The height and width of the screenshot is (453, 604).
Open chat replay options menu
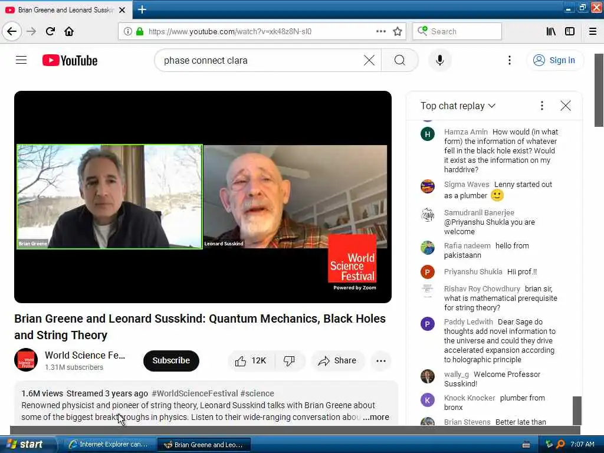click(542, 106)
